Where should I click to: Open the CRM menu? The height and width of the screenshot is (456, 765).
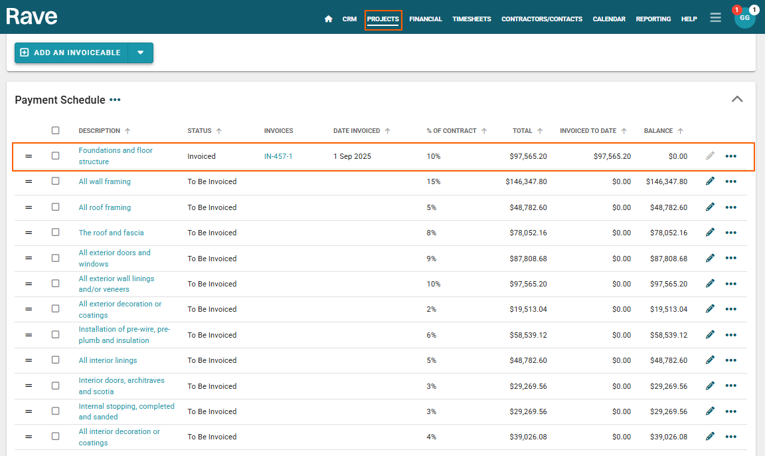(349, 19)
